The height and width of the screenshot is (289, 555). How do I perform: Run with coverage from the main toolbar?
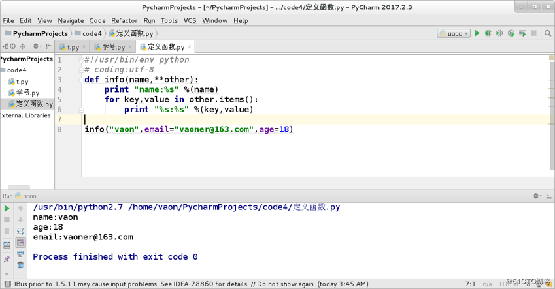(499, 33)
